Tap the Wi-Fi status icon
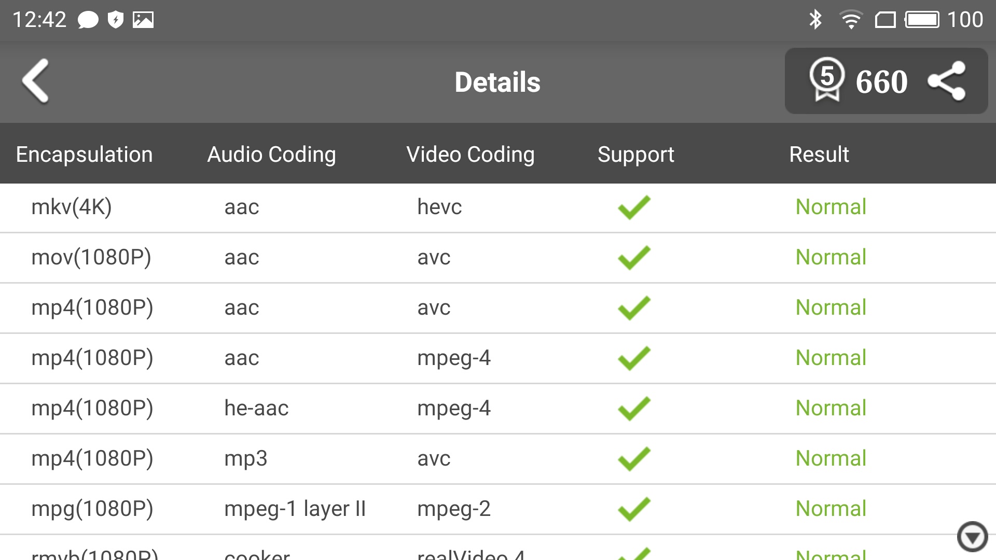The width and height of the screenshot is (996, 560). (851, 20)
